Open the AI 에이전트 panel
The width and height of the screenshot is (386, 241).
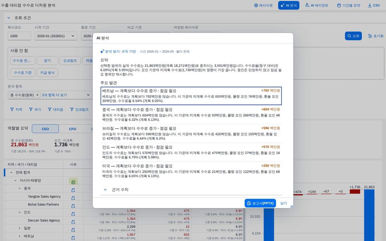[317, 5]
